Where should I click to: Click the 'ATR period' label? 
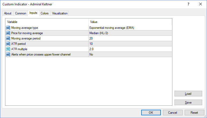(19, 44)
